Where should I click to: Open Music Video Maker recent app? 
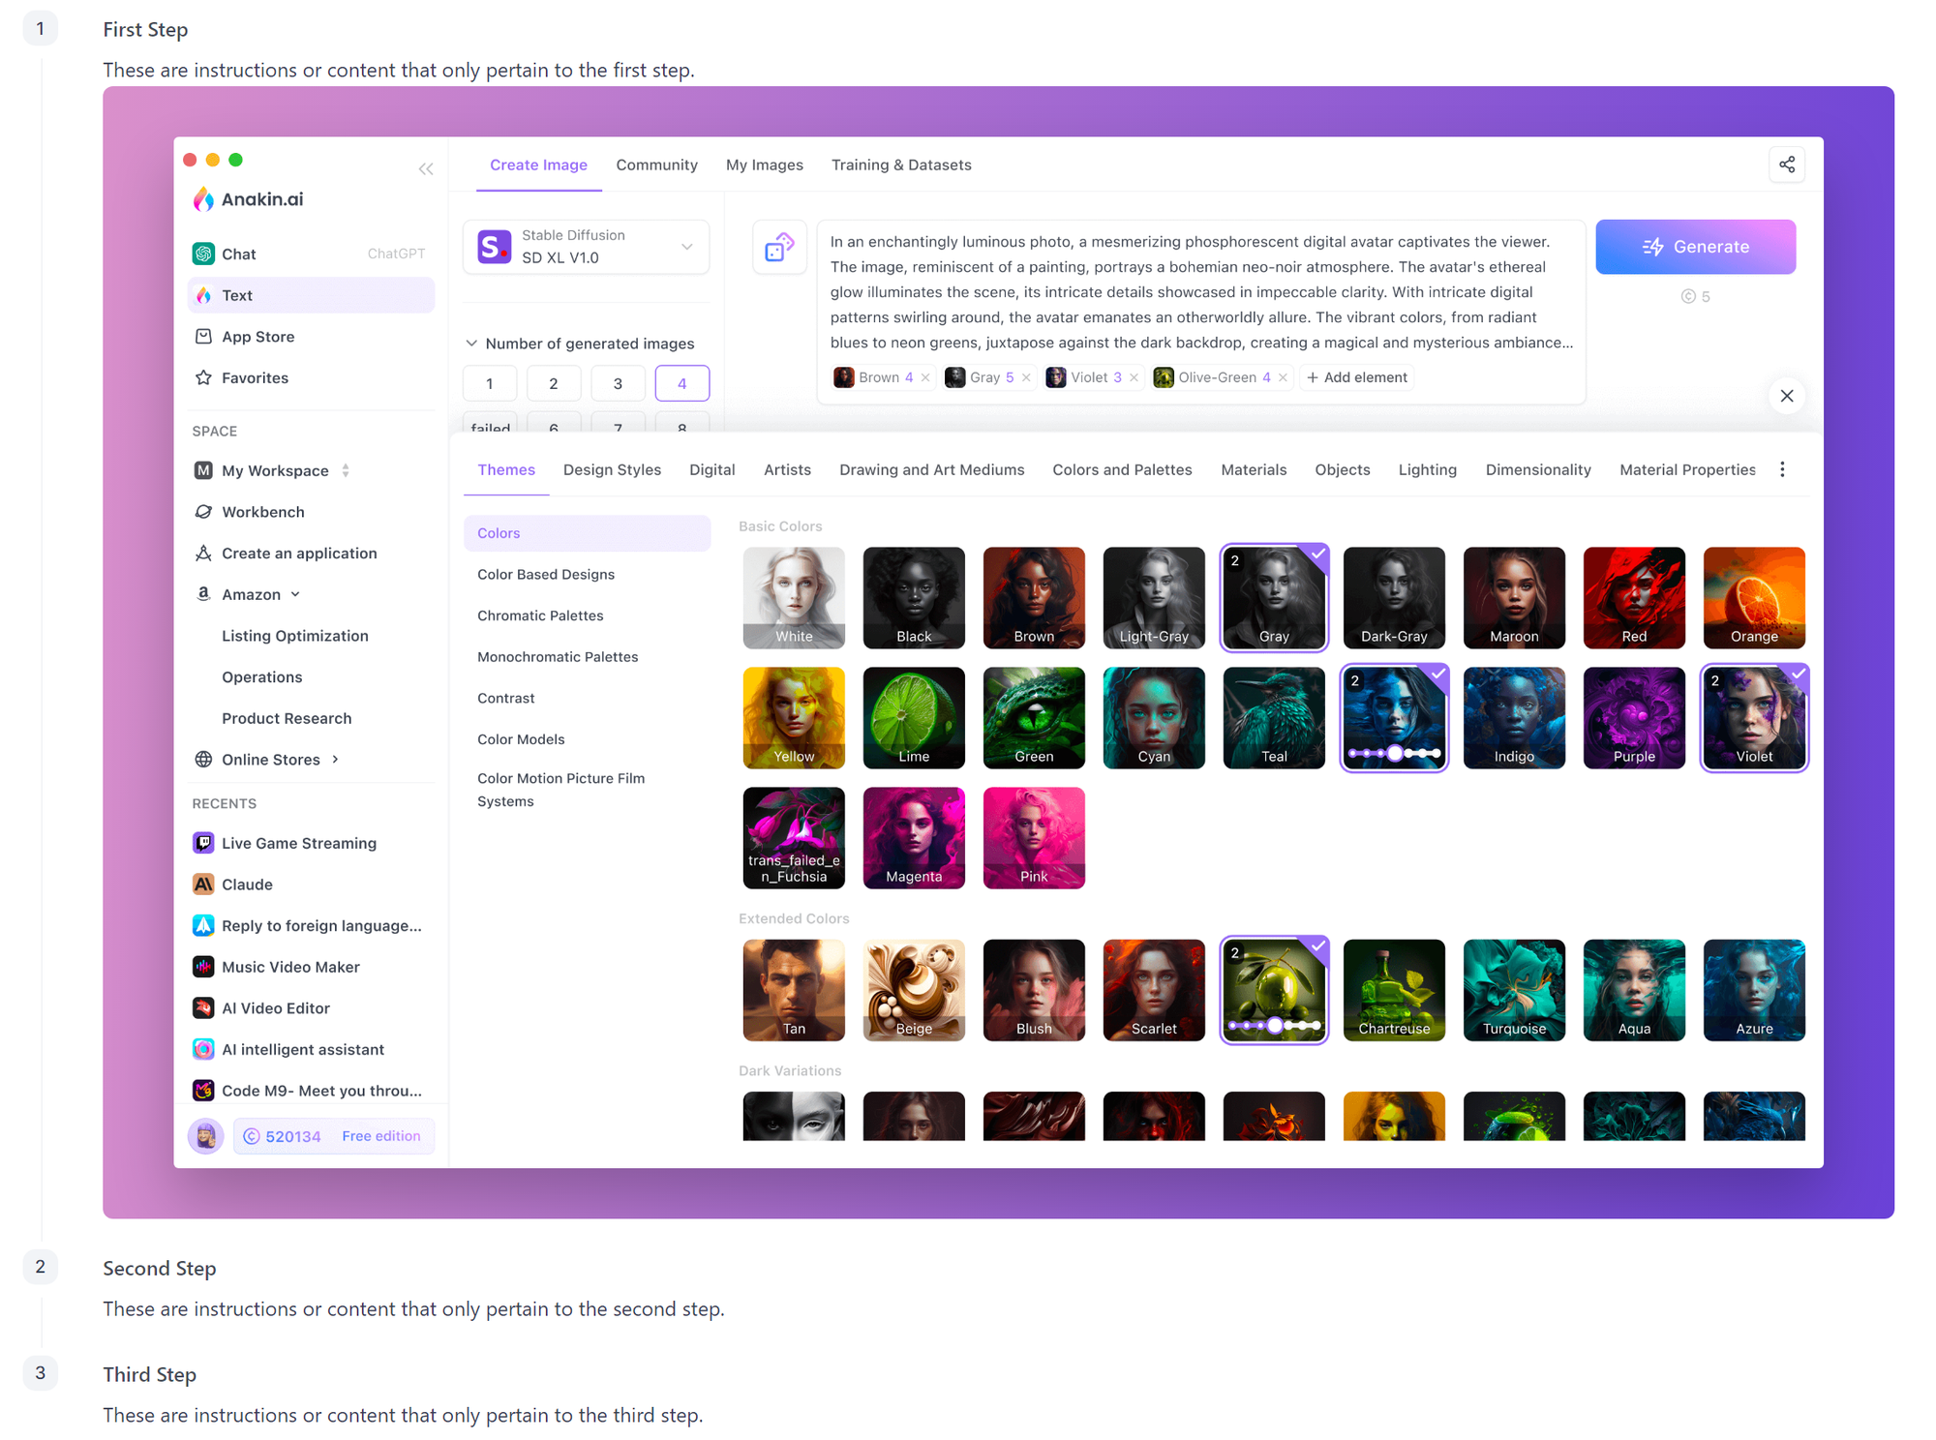coord(310,967)
